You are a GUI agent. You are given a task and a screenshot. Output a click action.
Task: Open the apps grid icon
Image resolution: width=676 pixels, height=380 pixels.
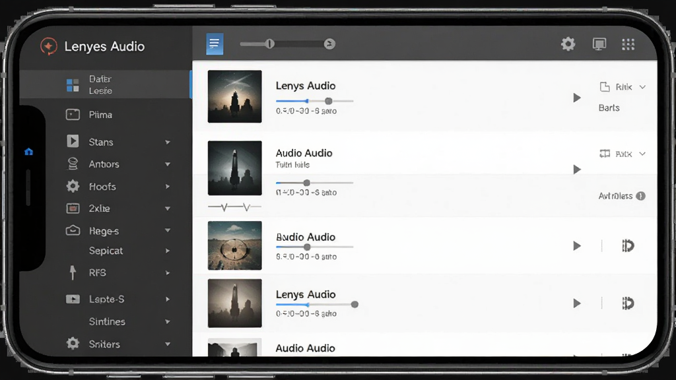pyautogui.click(x=628, y=44)
